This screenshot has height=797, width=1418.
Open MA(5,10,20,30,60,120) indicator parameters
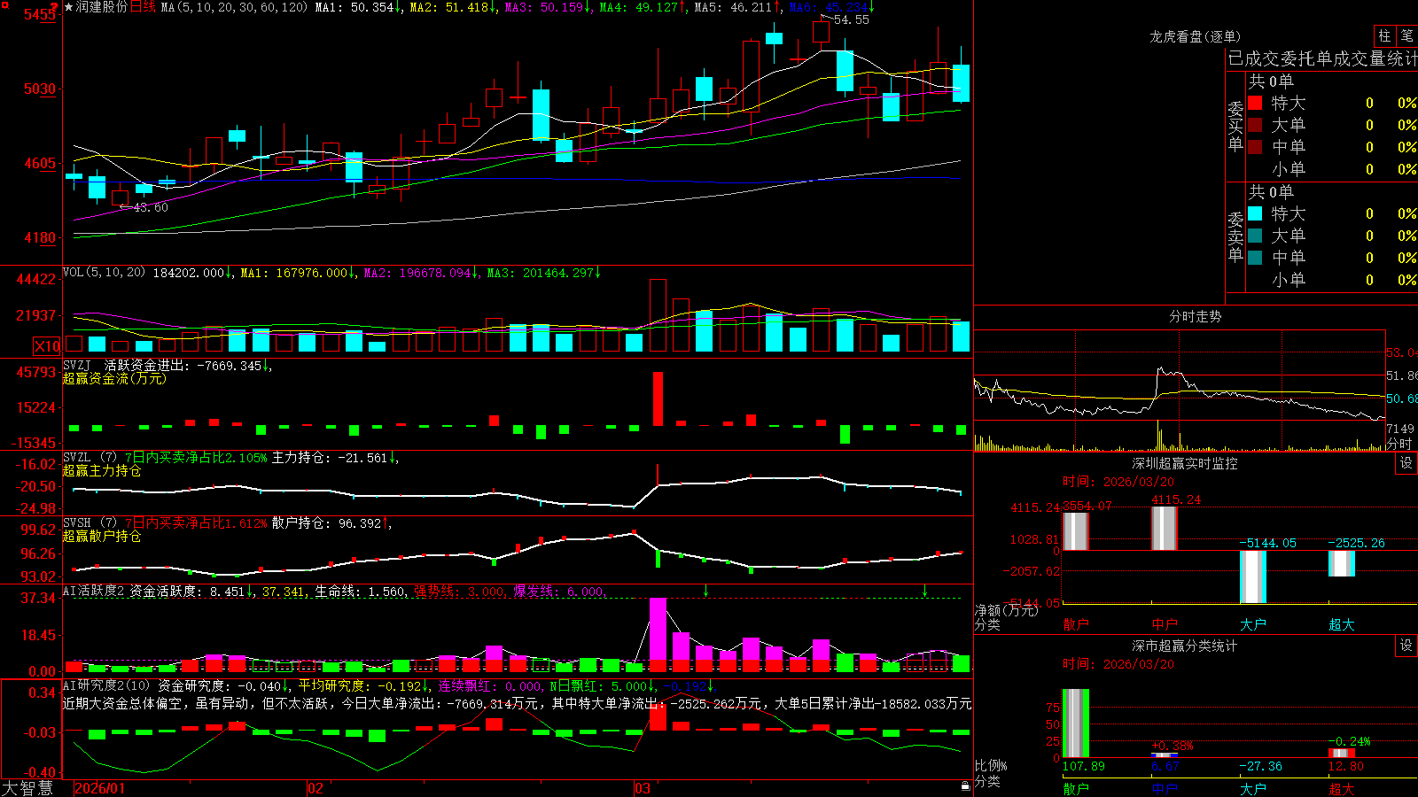point(234,7)
